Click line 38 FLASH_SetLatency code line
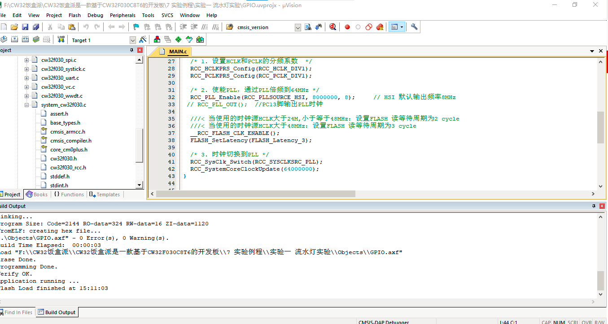 (x=251, y=140)
